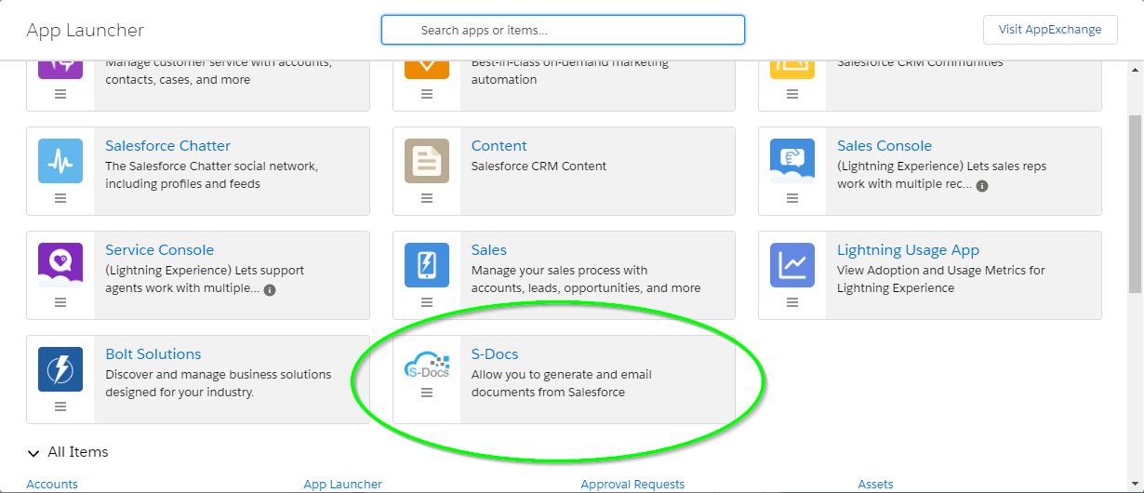Click the Visit AppExchange button
Viewport: 1144px width, 493px height.
[x=1050, y=30]
